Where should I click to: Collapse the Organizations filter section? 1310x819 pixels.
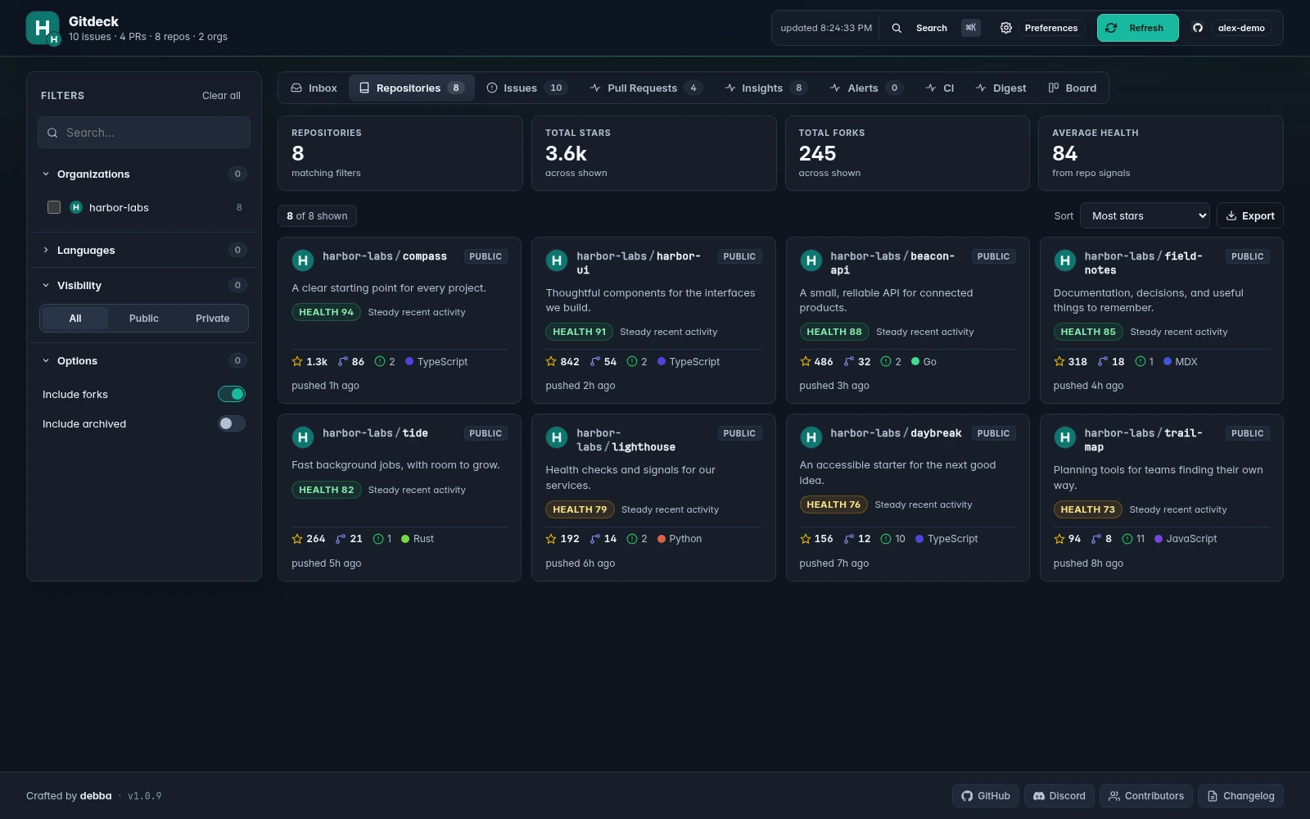point(144,174)
